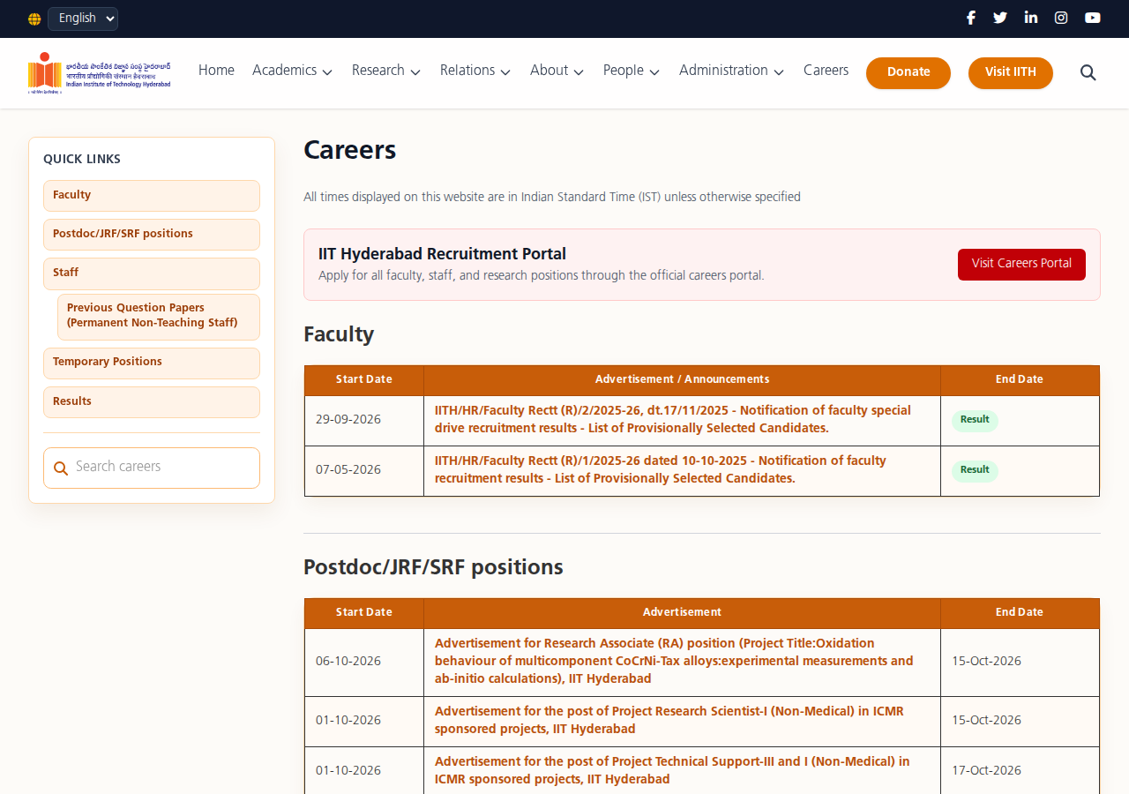Open the Instagram social icon
The width and height of the screenshot is (1129, 794).
pyautogui.click(x=1061, y=18)
